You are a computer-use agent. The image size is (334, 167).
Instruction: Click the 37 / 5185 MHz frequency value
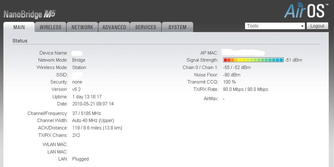86,113
